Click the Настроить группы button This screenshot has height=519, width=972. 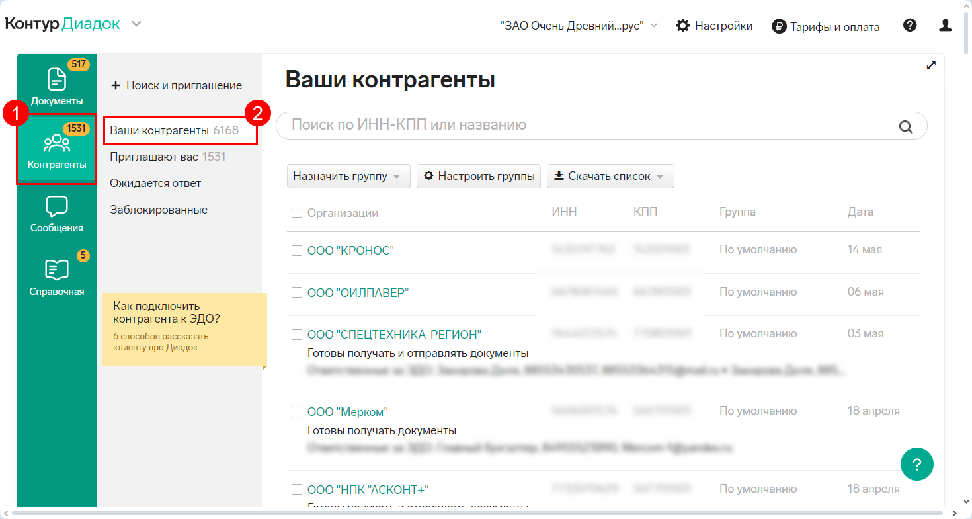coord(479,177)
